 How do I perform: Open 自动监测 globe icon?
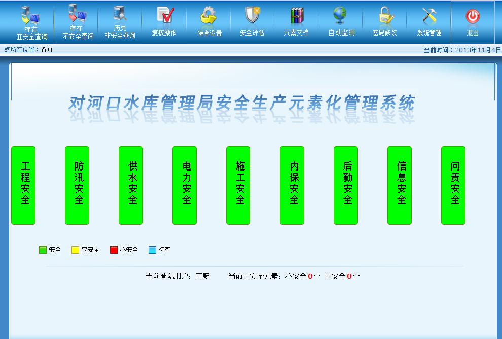tap(340, 16)
